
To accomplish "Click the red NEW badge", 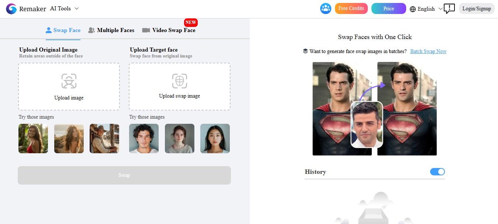I will (x=191, y=22).
